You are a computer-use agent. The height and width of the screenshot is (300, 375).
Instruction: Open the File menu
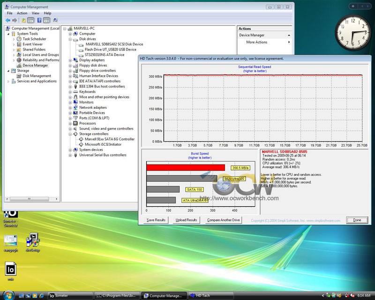[x=9, y=13]
